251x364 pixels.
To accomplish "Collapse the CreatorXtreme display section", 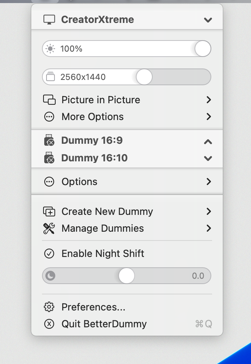I will coord(208,19).
